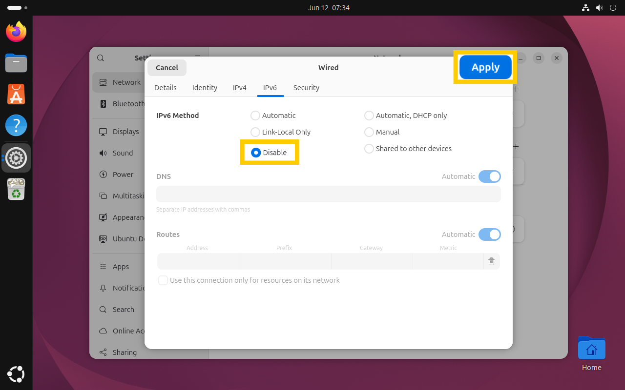The height and width of the screenshot is (390, 625).
Task: Click the Settings gear dock icon
Action: pos(16,158)
